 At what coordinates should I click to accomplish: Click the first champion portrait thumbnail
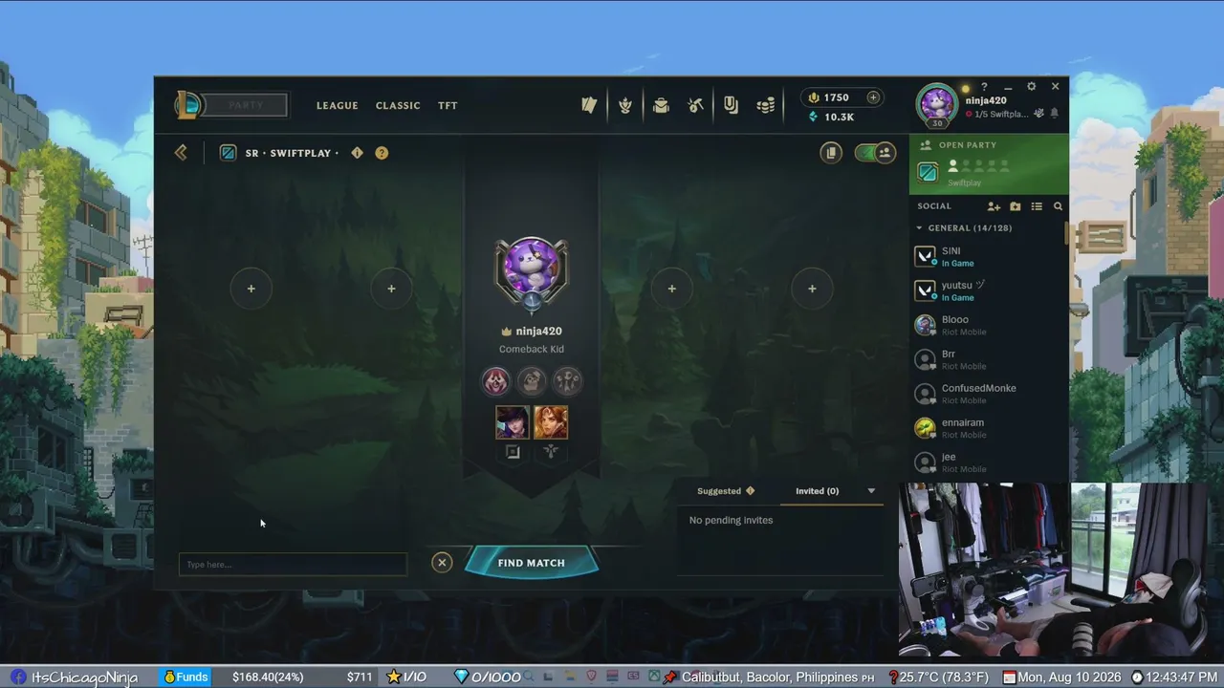pyautogui.click(x=513, y=422)
